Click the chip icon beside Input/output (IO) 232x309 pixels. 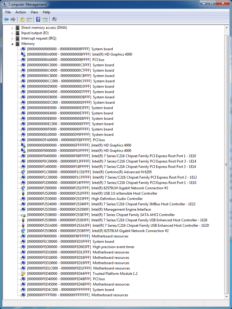18,33
